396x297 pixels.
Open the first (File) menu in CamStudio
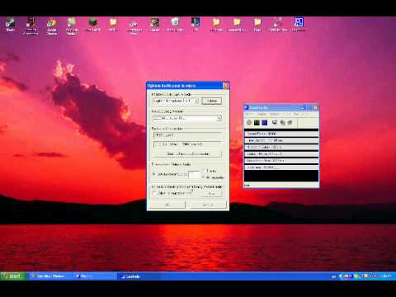click(x=248, y=114)
